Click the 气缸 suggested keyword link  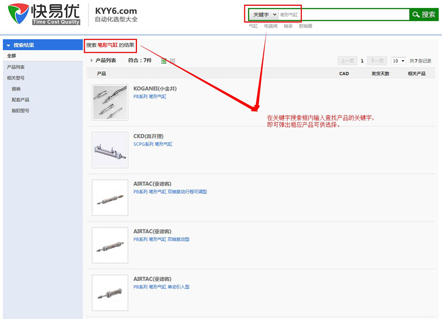click(x=253, y=26)
